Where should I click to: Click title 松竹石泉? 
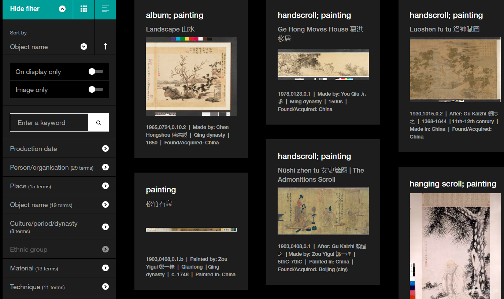pyautogui.click(x=159, y=204)
